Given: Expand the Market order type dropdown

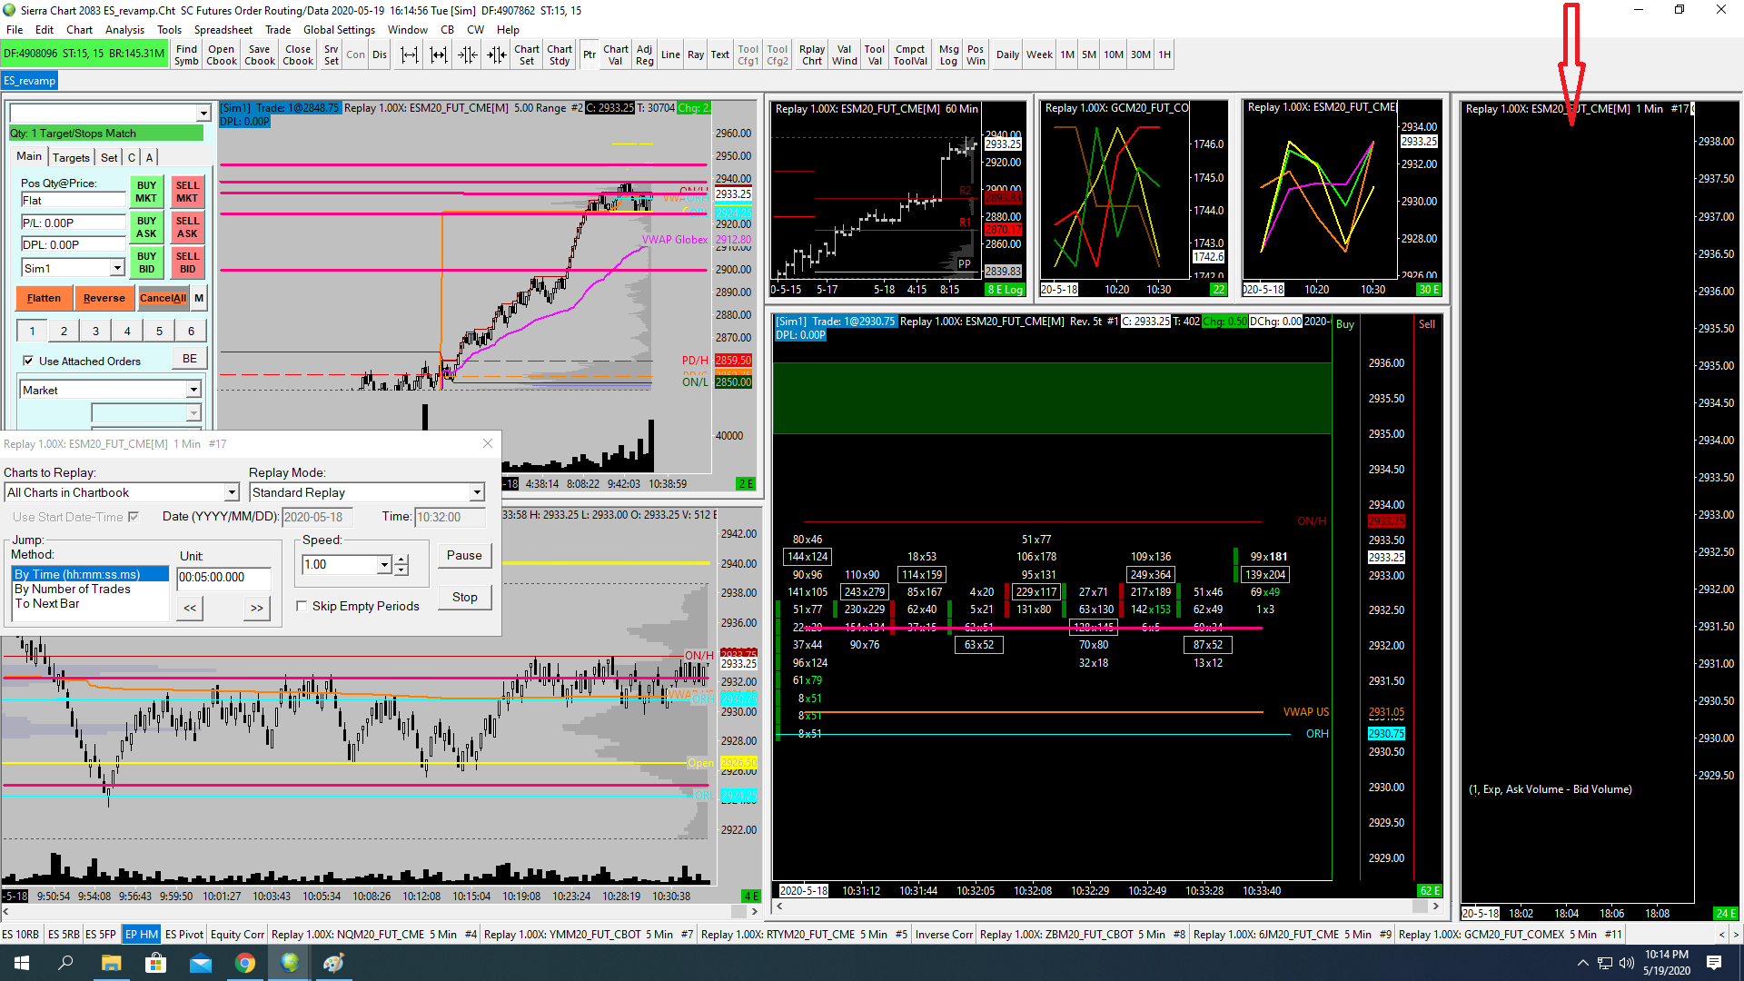Looking at the screenshot, I should (x=193, y=391).
